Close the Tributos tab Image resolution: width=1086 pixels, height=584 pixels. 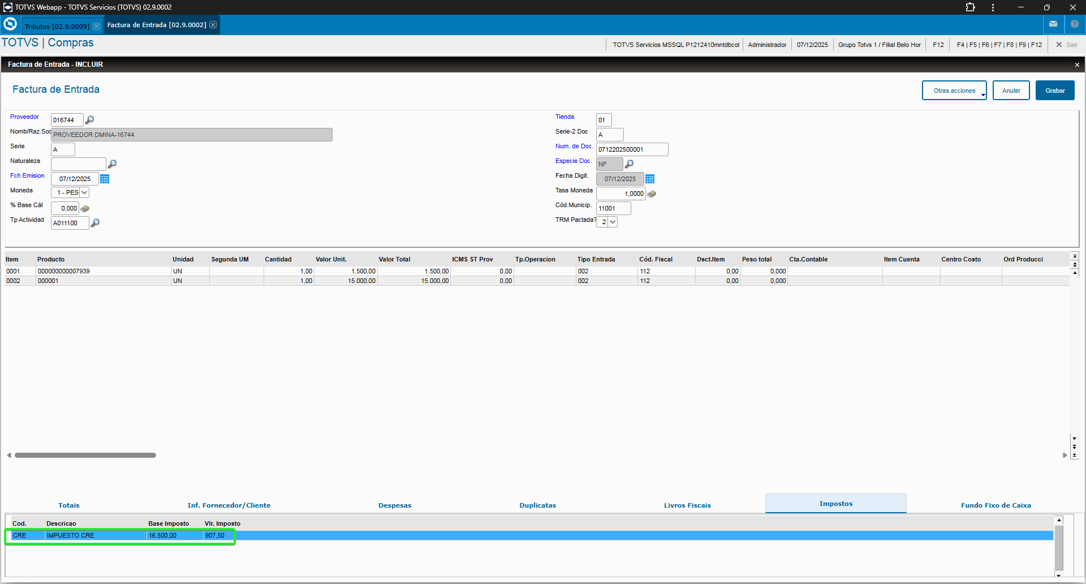97,26
